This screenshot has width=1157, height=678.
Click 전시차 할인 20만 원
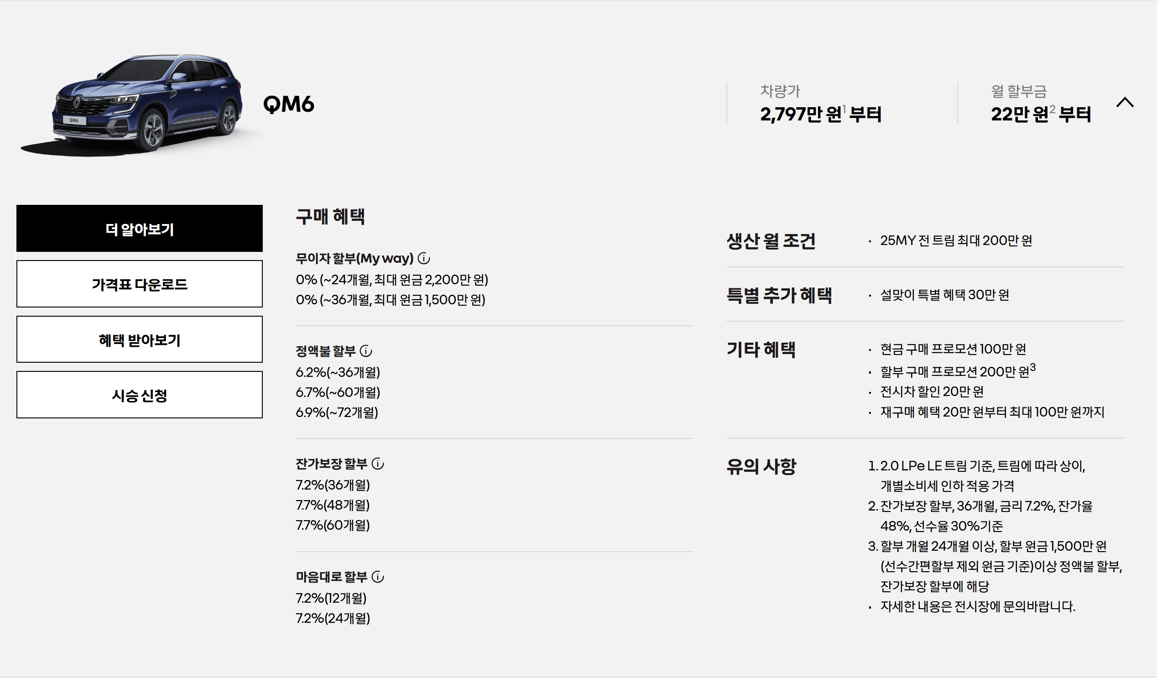[932, 392]
